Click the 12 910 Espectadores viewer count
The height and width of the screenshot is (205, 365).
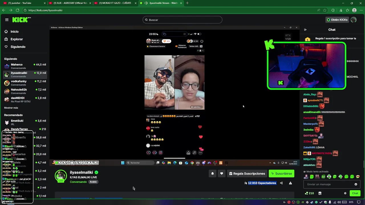pos(262,183)
